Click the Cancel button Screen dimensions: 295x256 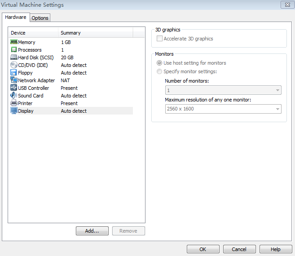(239, 249)
